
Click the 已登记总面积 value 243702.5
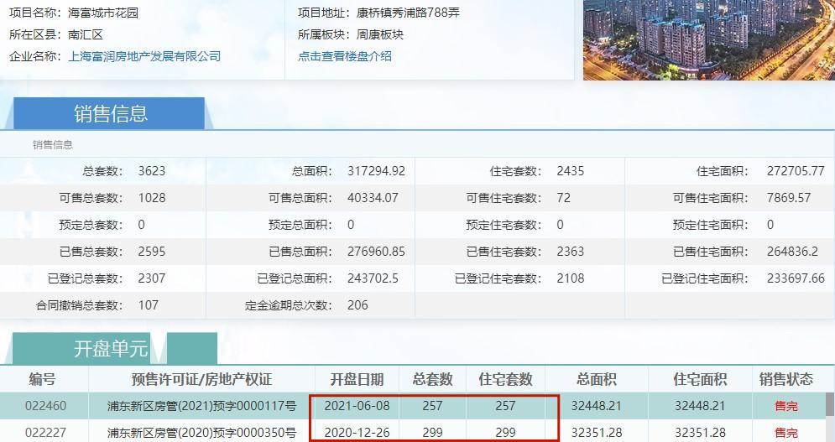click(x=373, y=278)
